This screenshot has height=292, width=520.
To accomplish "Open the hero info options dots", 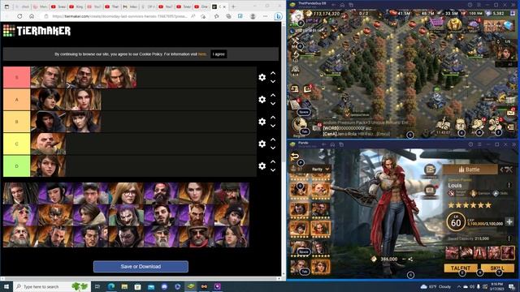I will click(509, 185).
